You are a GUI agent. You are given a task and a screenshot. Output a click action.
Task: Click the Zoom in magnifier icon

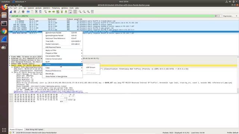point(80,12)
